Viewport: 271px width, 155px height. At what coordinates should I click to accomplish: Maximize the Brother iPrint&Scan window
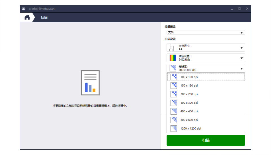(x=239, y=9)
